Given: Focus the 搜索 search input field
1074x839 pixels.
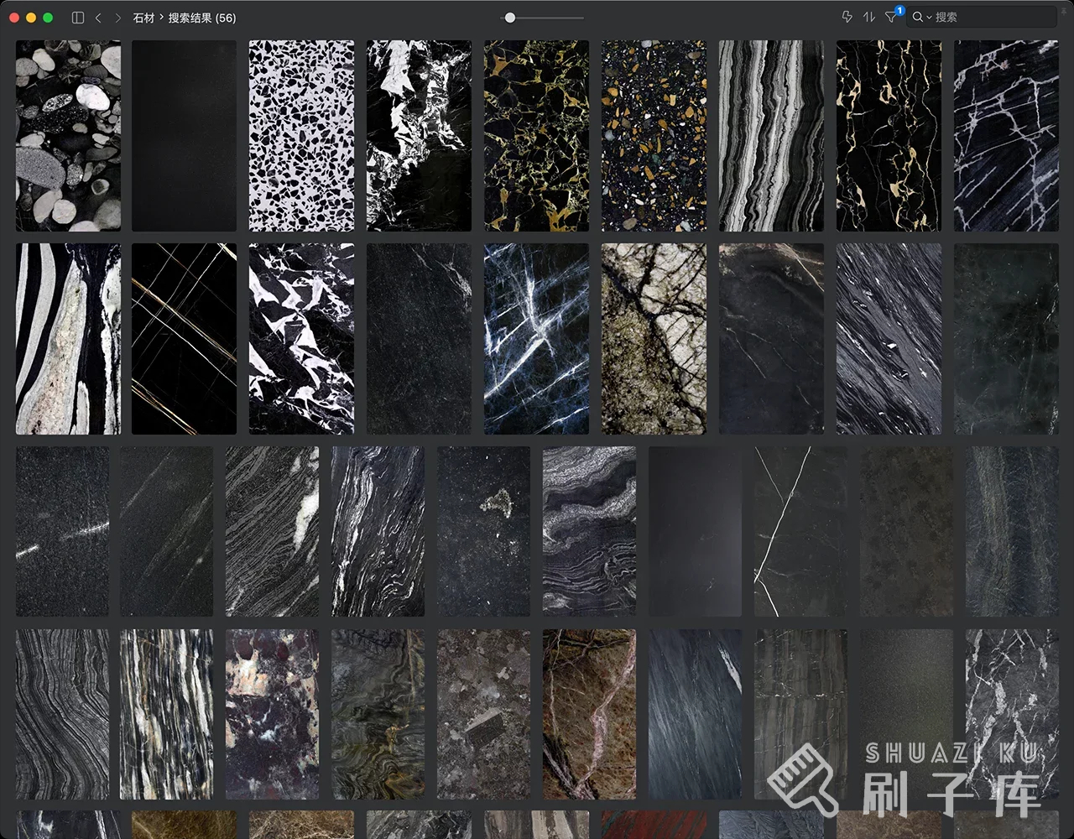Looking at the screenshot, I should (990, 18).
